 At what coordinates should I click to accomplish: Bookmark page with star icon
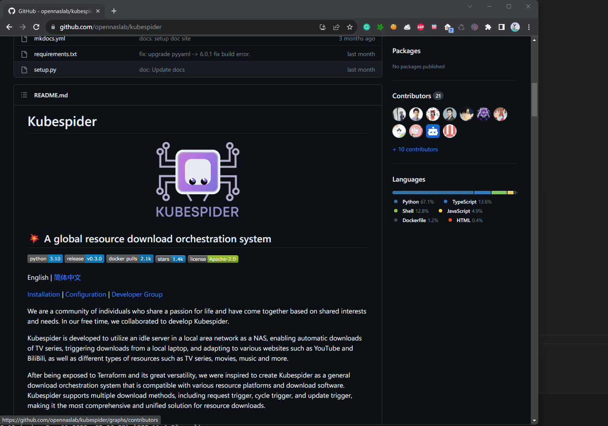350,27
